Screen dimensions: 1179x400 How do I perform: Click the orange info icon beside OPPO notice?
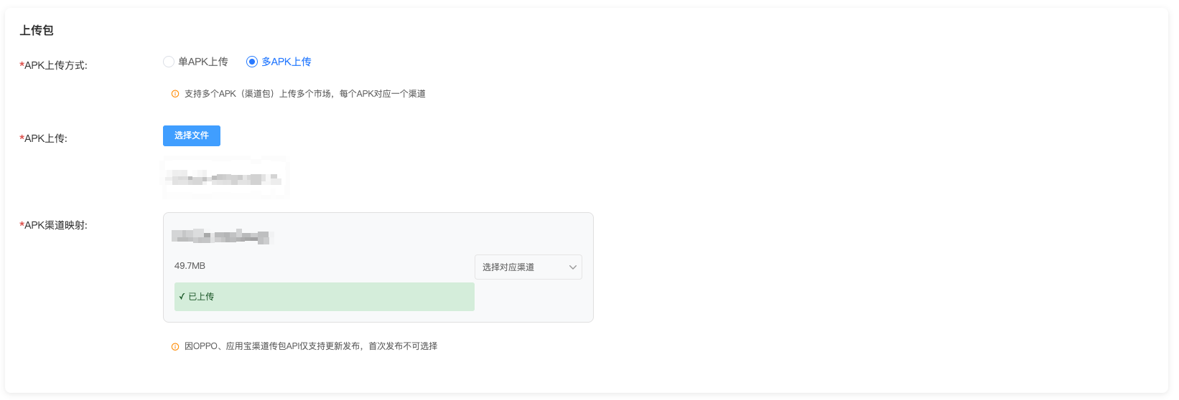tap(175, 346)
